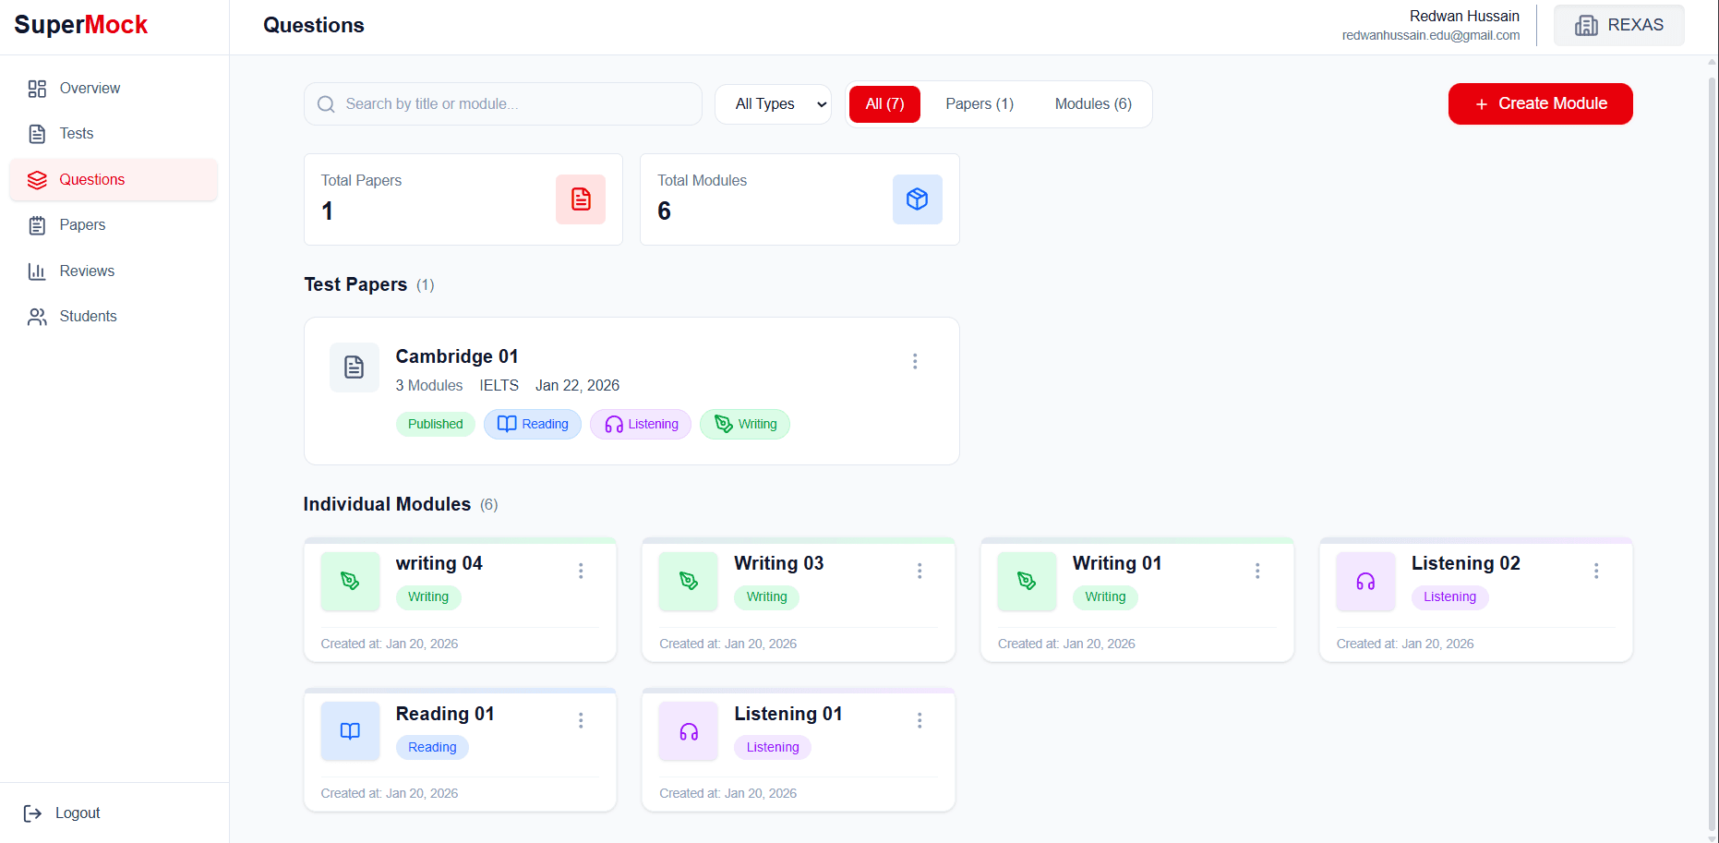Click the search by title input field
Image resolution: width=1719 pixels, height=843 pixels.
503,103
